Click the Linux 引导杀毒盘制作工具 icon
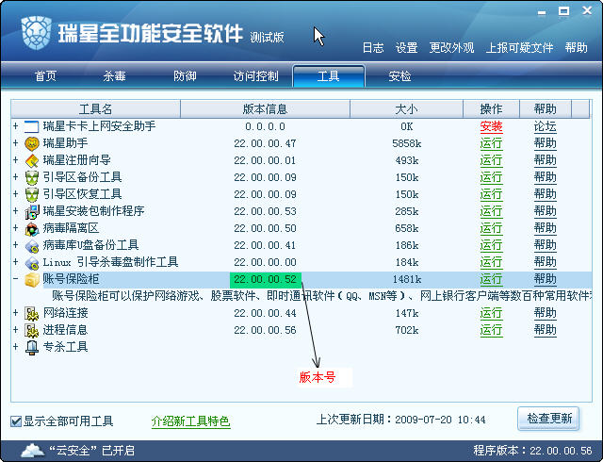Image resolution: width=603 pixels, height=462 pixels. pos(32,262)
